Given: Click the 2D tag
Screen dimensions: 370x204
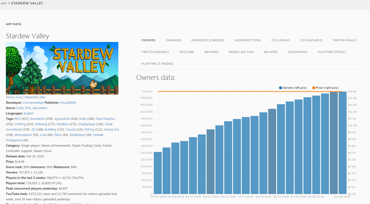Looking at the screenshot, I should click(x=33, y=129).
